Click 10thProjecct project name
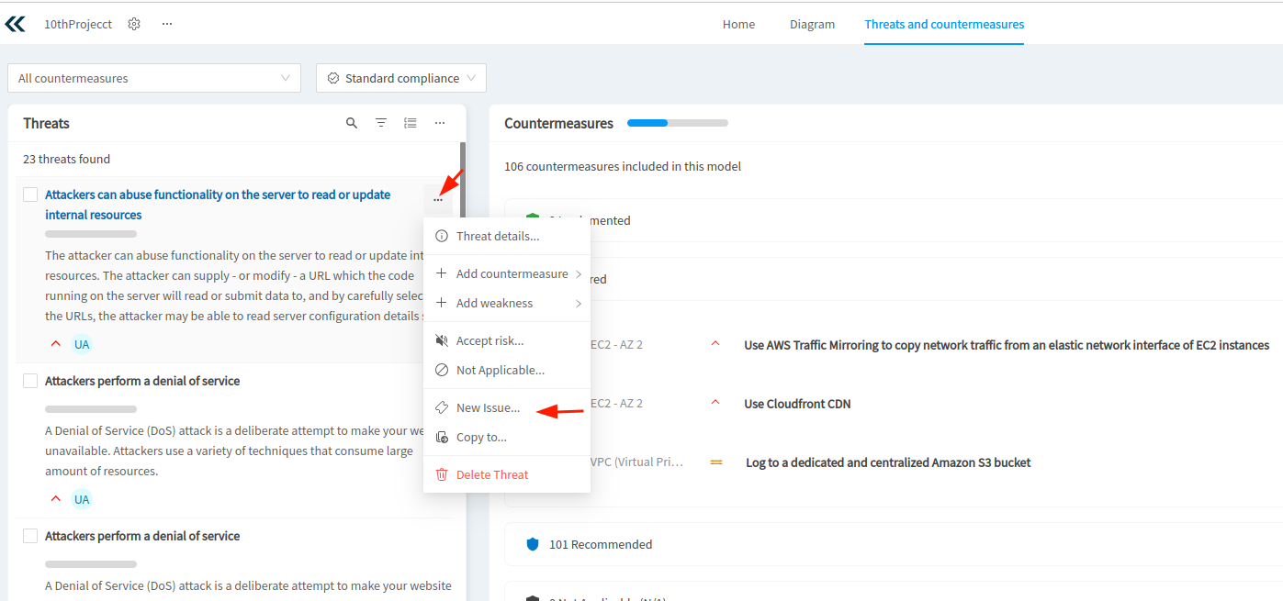The width and height of the screenshot is (1283, 601). click(78, 24)
